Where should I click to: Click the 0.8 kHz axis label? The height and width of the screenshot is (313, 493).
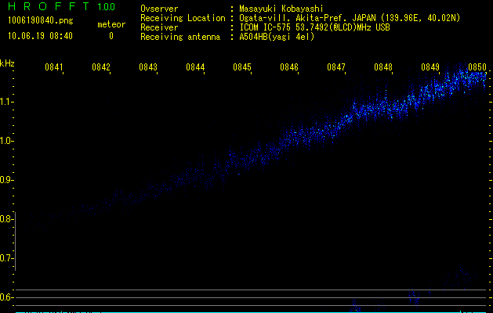[x=6, y=219]
